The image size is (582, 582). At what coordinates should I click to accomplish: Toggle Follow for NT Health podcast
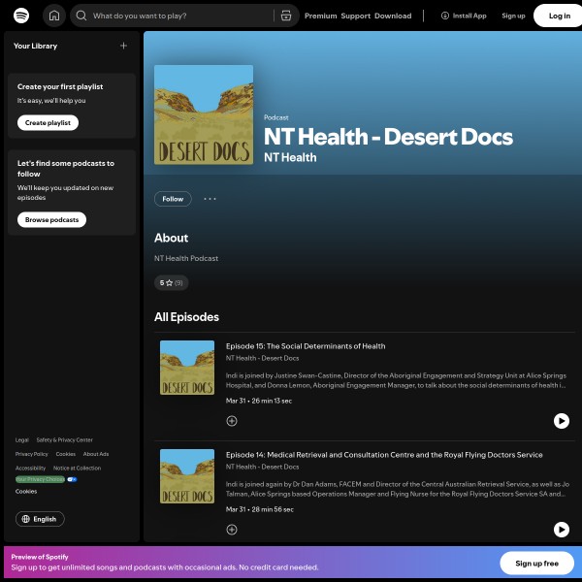coord(173,199)
